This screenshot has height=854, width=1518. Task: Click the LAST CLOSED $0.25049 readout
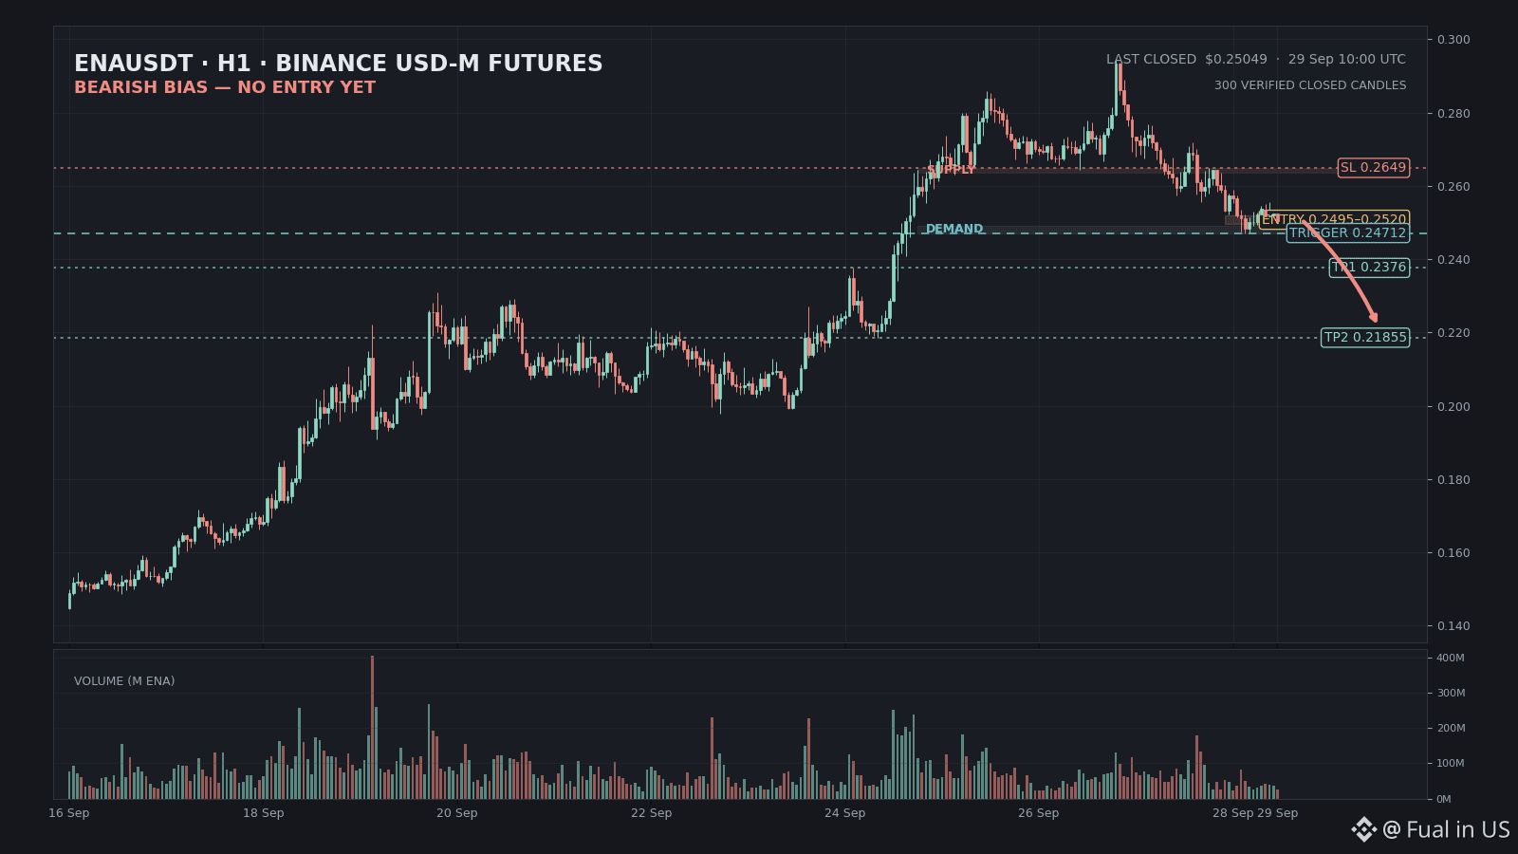1186,59
